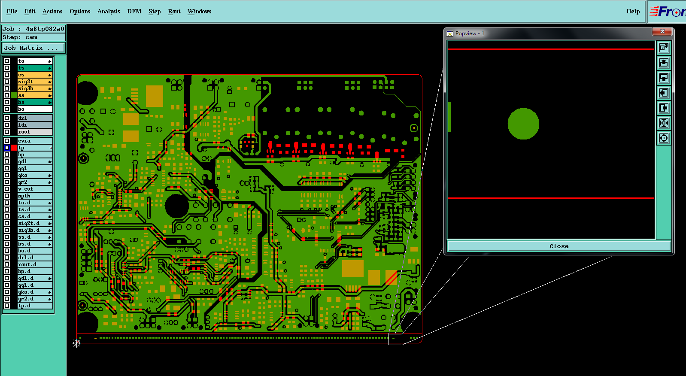Viewport: 686px width, 376px height.
Task: Toggle display checkbox for the cs layer
Action: pos(7,75)
